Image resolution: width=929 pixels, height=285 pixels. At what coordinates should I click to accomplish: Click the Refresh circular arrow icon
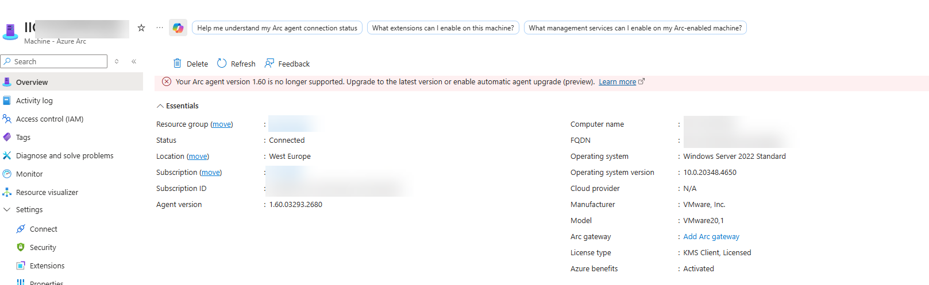[x=222, y=64]
